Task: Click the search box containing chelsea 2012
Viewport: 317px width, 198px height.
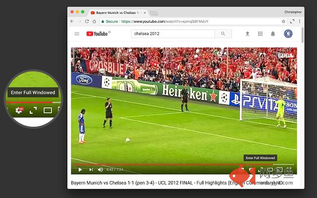Action: [173, 34]
